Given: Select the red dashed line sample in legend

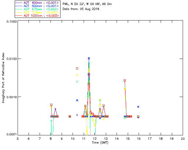Looking at the screenshot, I should pyautogui.click(x=19, y=16).
